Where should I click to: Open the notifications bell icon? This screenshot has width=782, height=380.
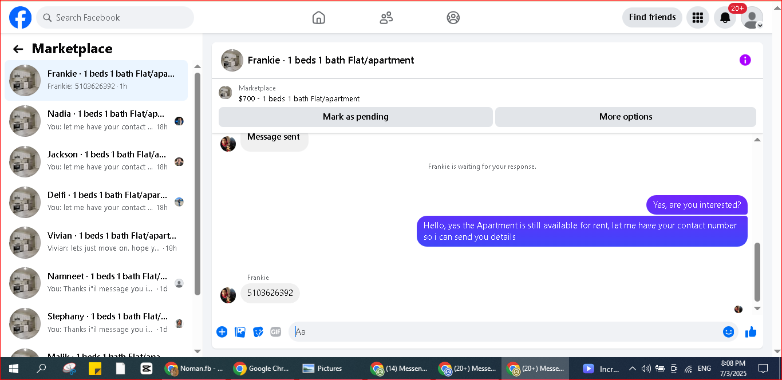pyautogui.click(x=725, y=18)
